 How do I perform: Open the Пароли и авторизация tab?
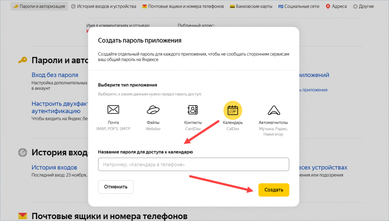39,6
